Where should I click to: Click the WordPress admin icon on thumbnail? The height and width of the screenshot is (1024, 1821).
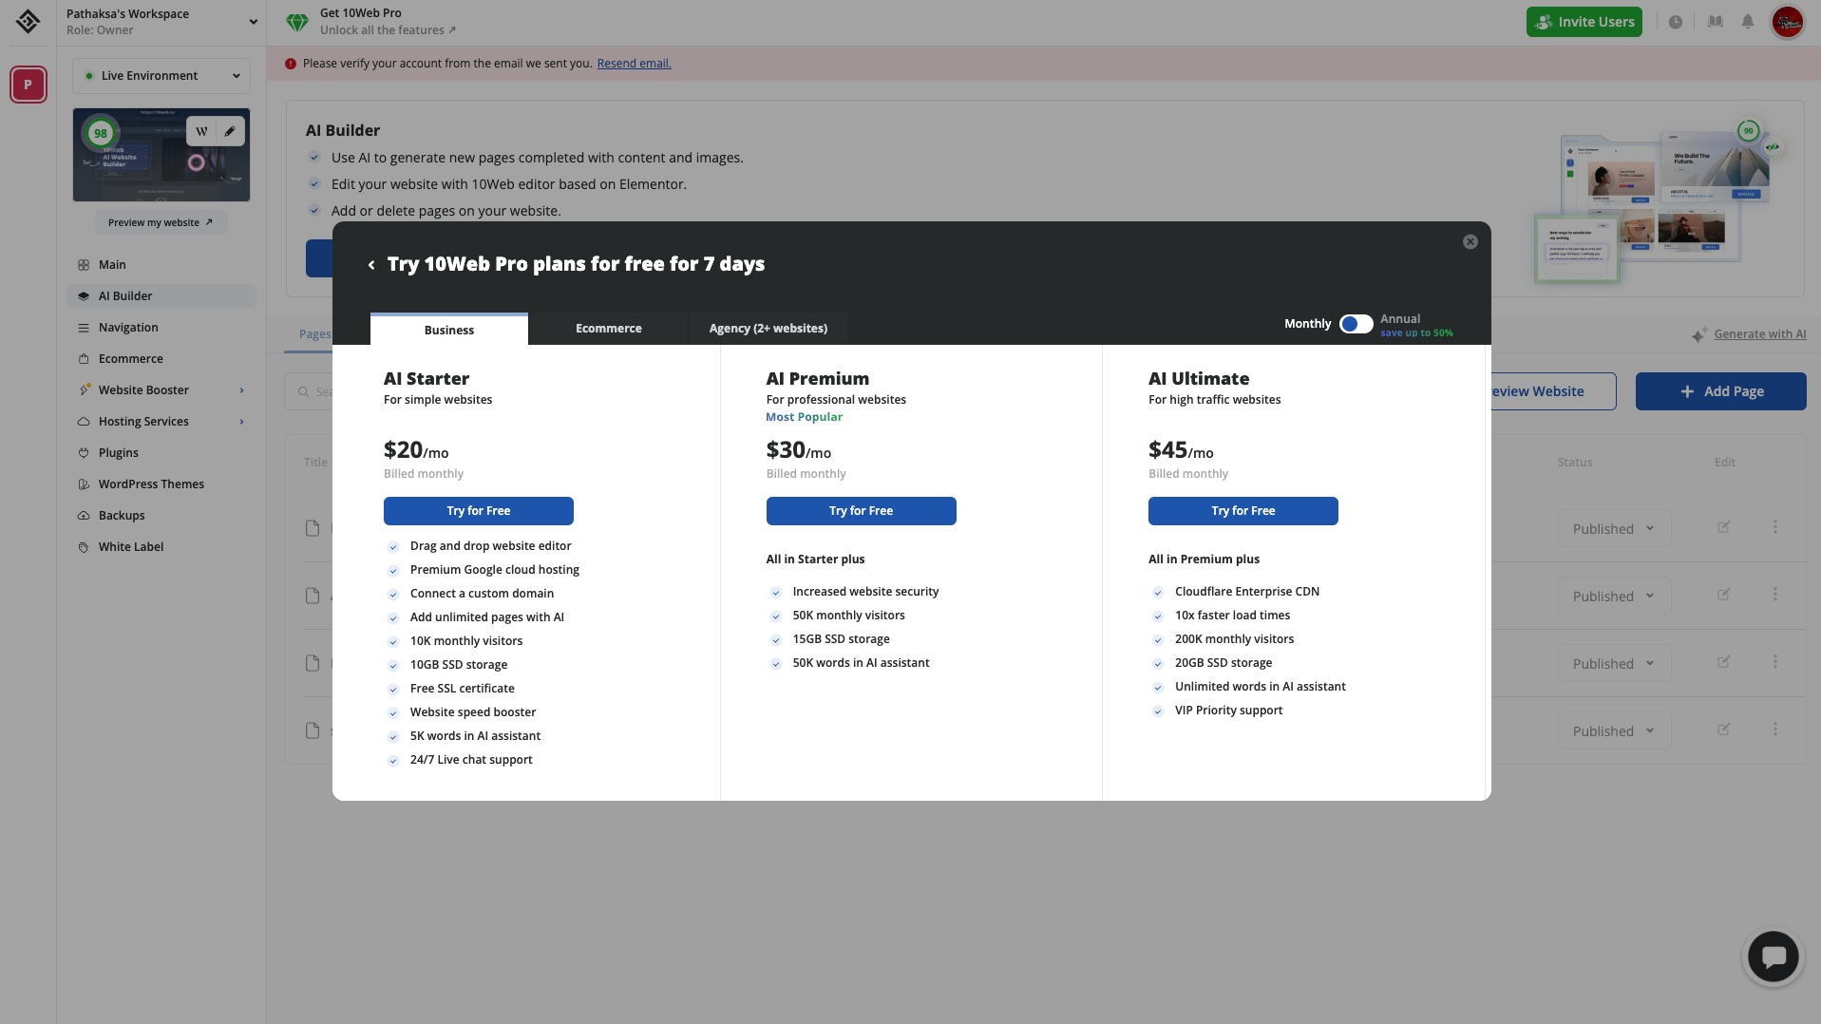pyautogui.click(x=201, y=132)
